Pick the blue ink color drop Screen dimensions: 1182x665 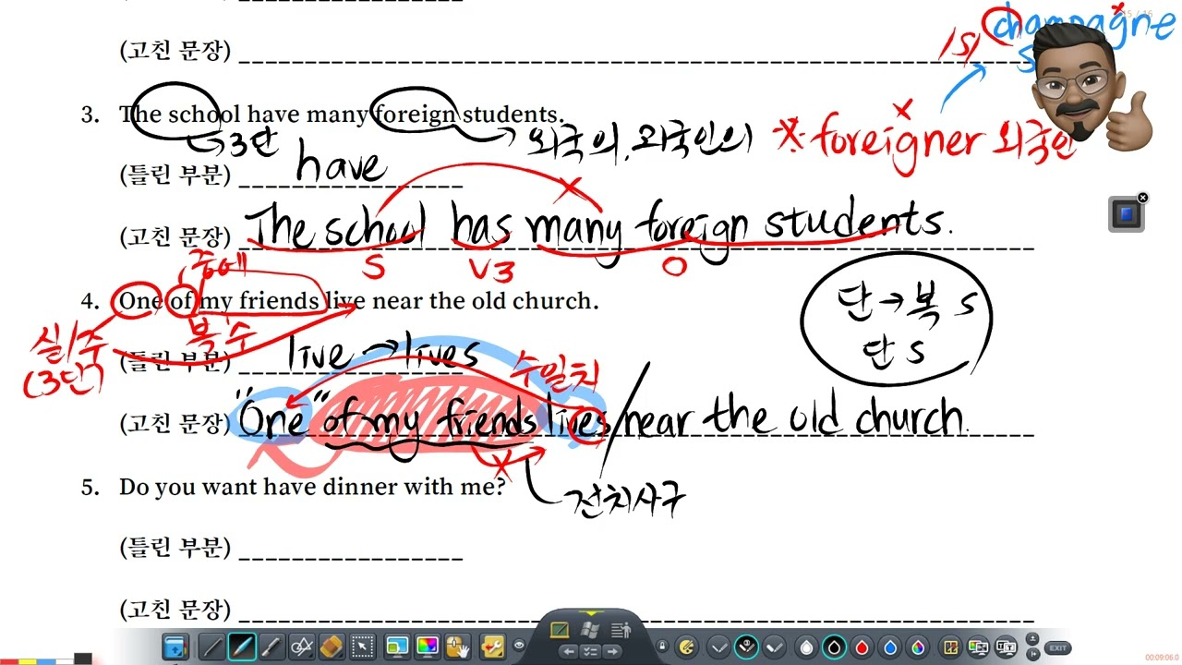click(x=890, y=647)
